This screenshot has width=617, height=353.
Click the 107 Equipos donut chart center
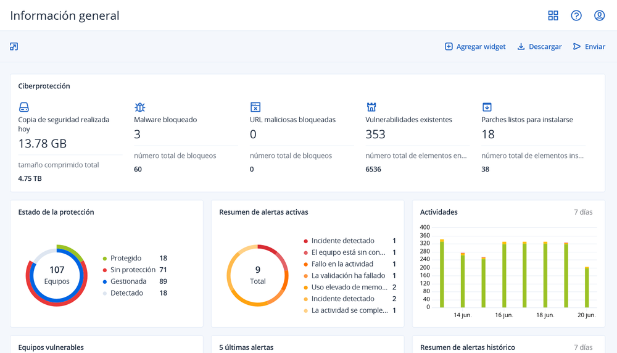[57, 275]
